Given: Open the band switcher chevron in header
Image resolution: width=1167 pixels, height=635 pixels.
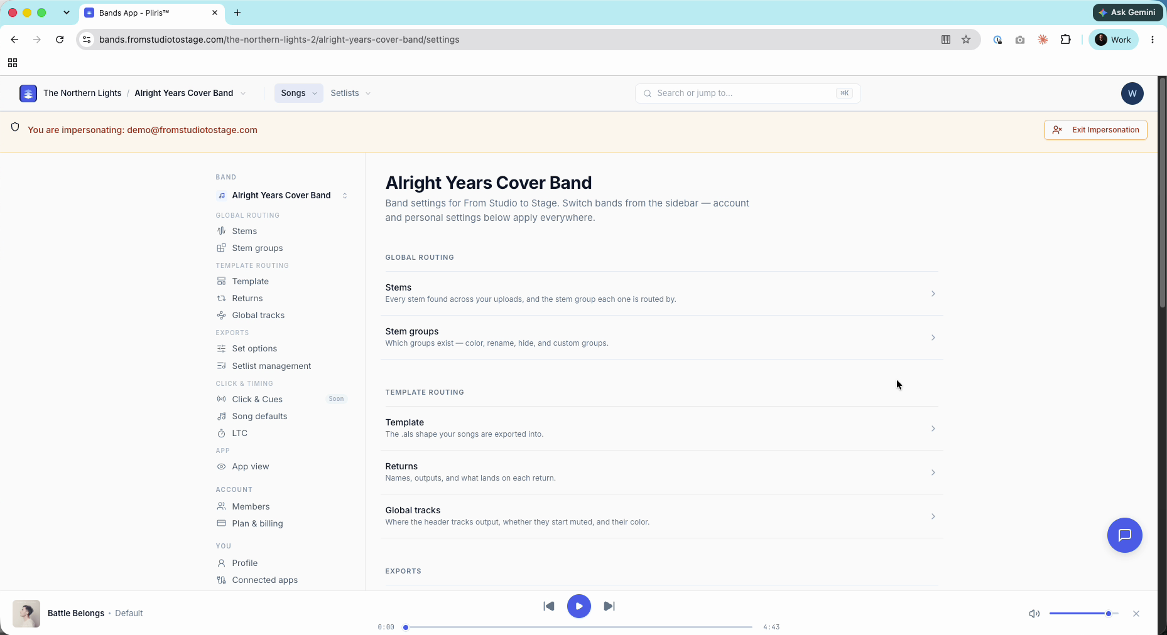Looking at the screenshot, I should click(243, 93).
